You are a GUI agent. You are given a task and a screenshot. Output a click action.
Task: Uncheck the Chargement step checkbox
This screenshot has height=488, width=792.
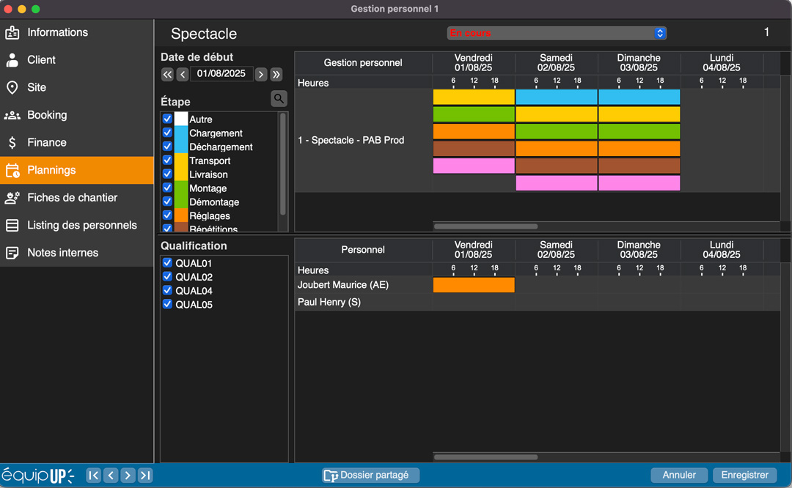(x=167, y=133)
